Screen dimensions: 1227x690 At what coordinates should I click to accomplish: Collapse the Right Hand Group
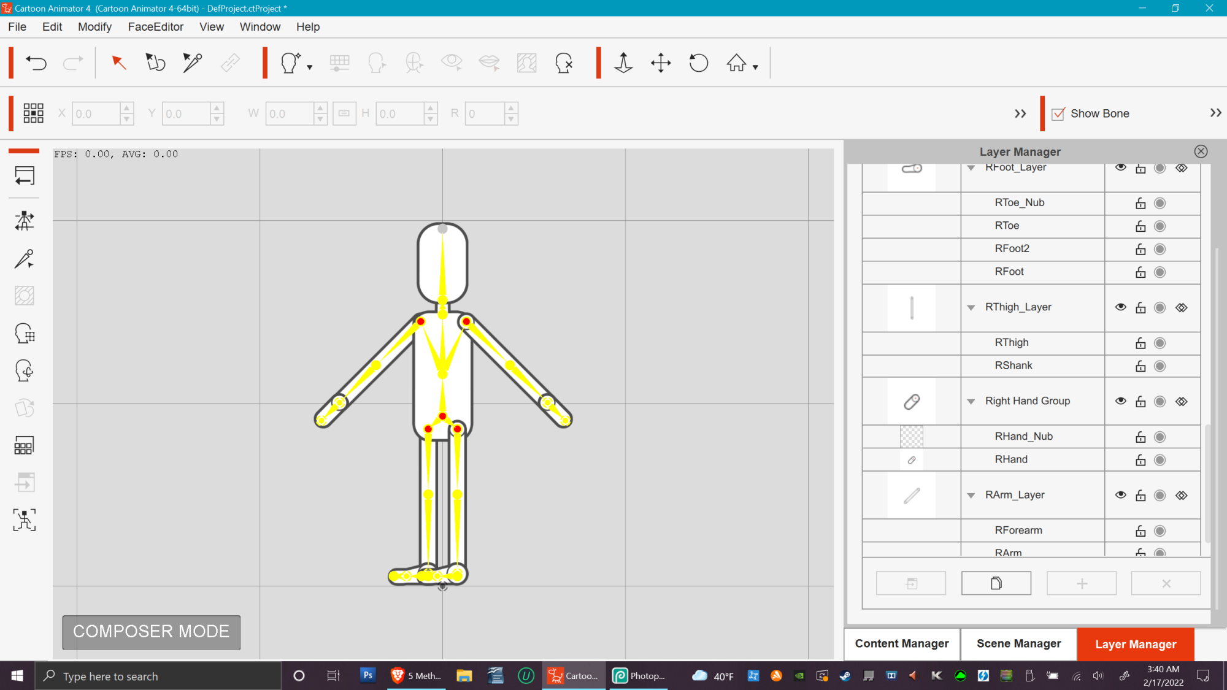point(971,402)
